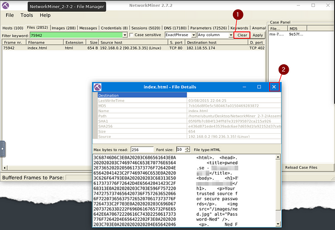
Task: Switch to the DNS (17180) tab
Action: coord(175,28)
